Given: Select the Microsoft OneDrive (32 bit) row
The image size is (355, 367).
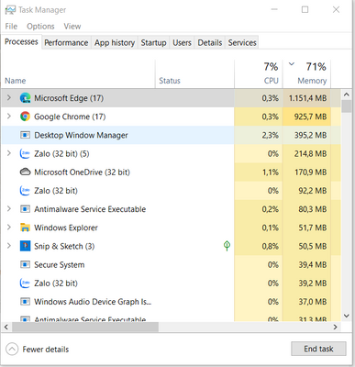Looking at the screenshot, I should (x=171, y=172).
